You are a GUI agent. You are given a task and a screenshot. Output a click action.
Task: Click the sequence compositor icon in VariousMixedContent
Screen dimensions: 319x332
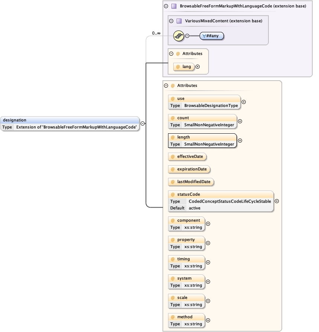point(179,36)
